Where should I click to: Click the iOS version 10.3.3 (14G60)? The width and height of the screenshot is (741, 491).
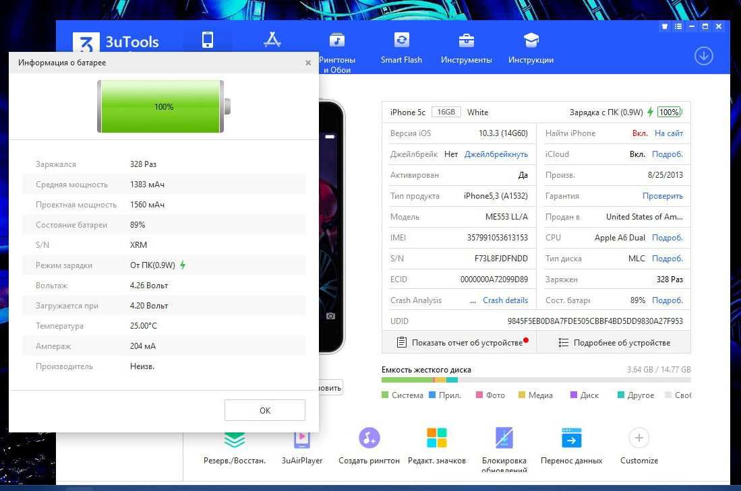pos(503,133)
